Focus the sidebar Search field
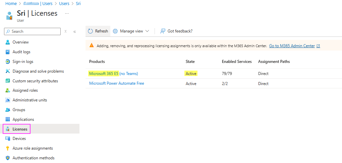Viewport: 342px width, 163px height. pyautogui.click(x=32, y=31)
